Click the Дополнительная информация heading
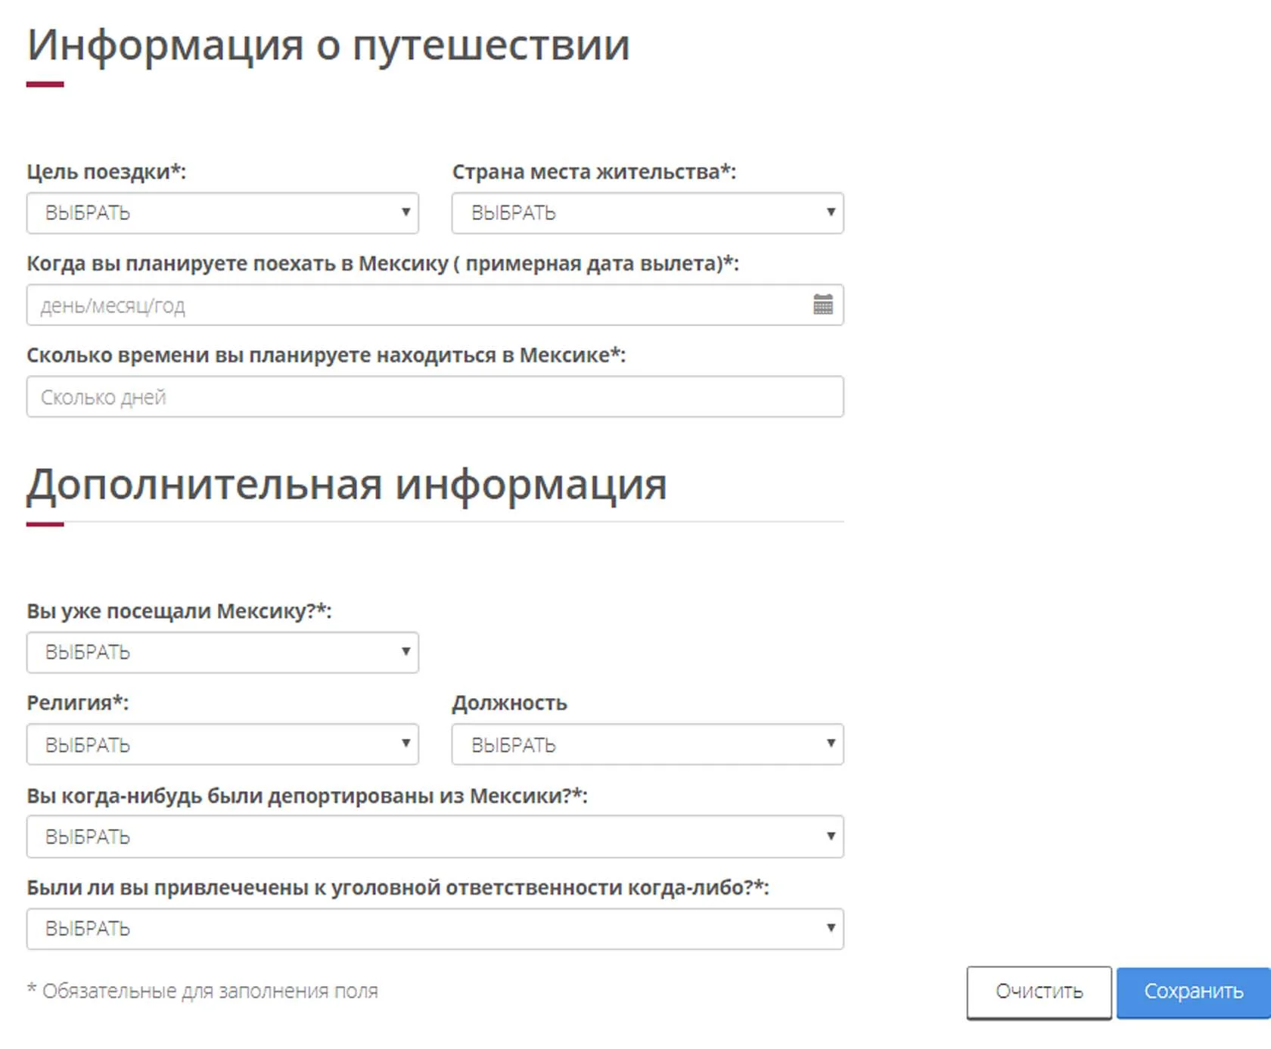This screenshot has height=1049, width=1271. point(346,485)
